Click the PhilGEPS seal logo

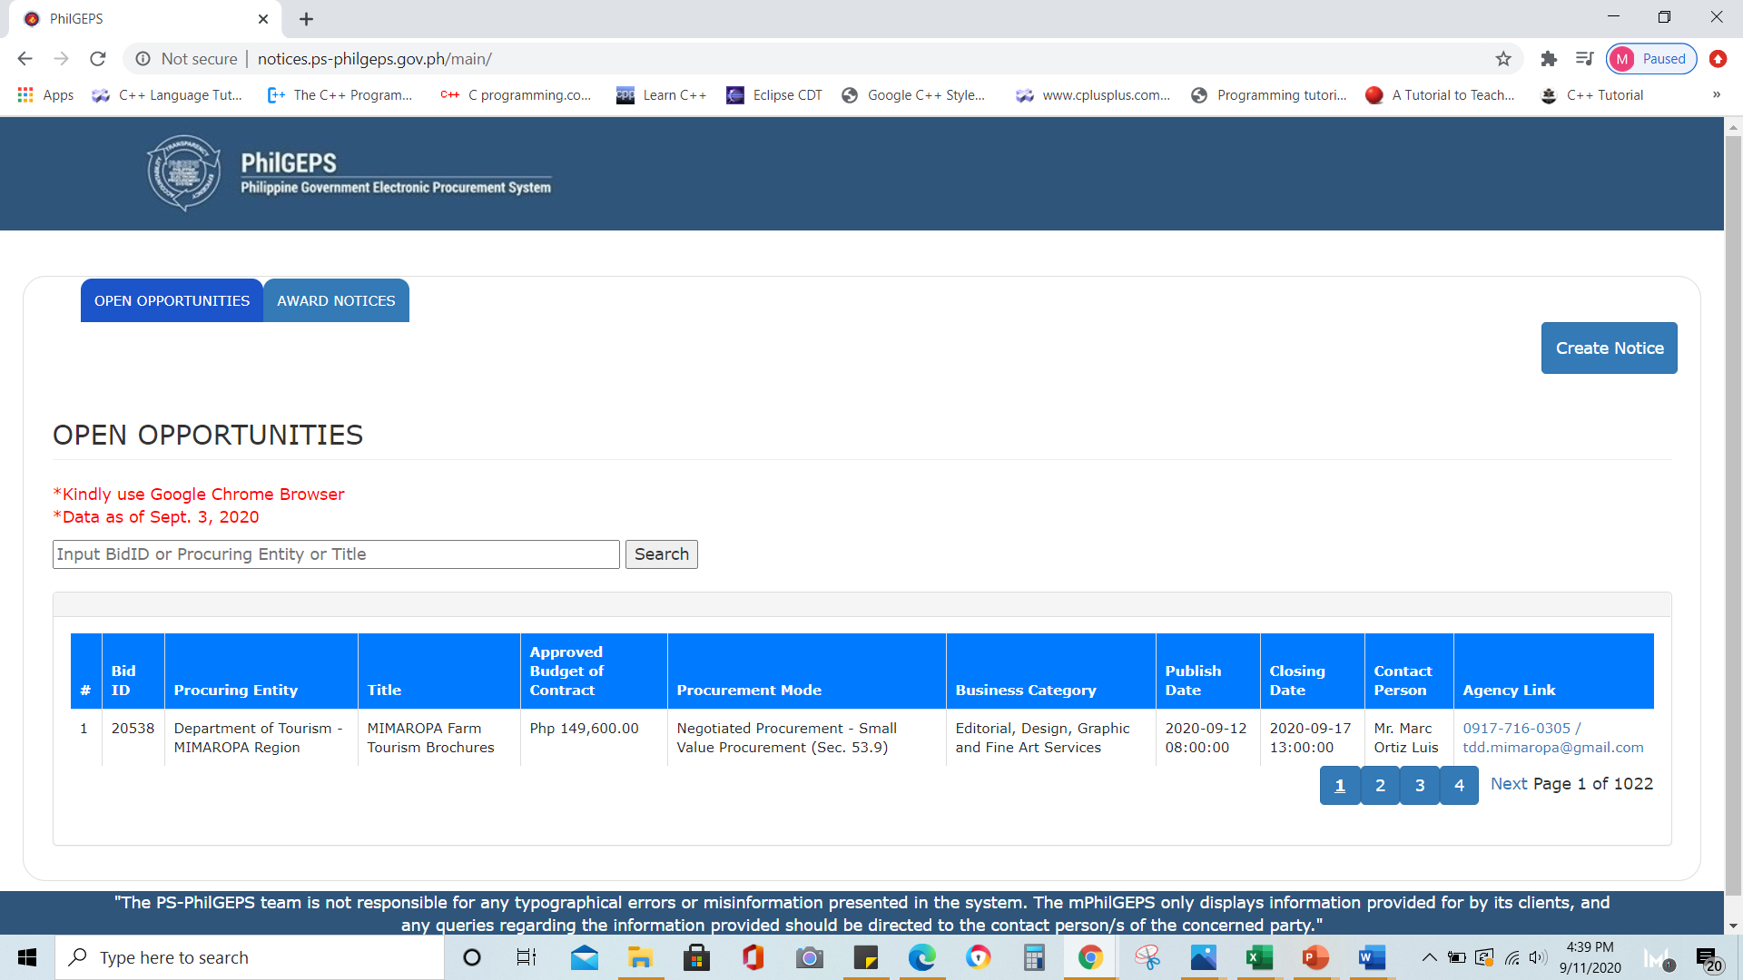tap(184, 172)
